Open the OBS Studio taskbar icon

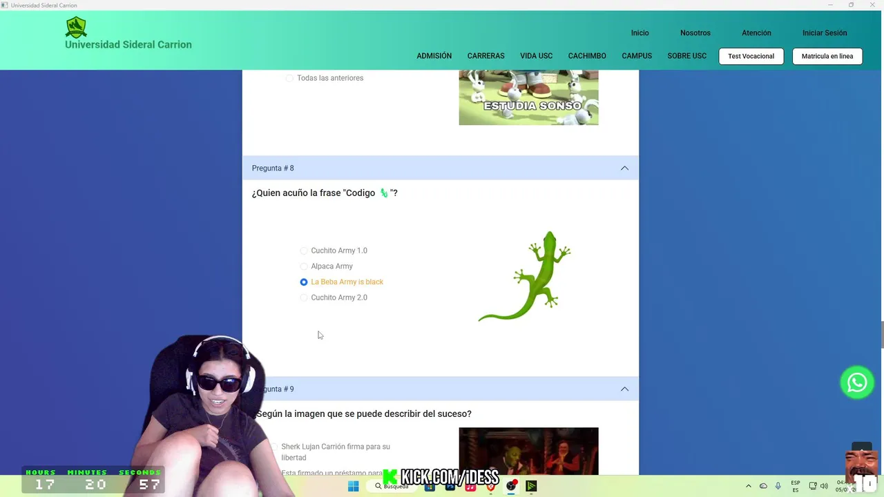coord(511,486)
